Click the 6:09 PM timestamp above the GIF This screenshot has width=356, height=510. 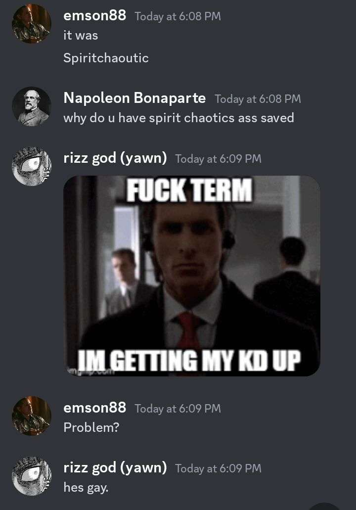point(218,159)
